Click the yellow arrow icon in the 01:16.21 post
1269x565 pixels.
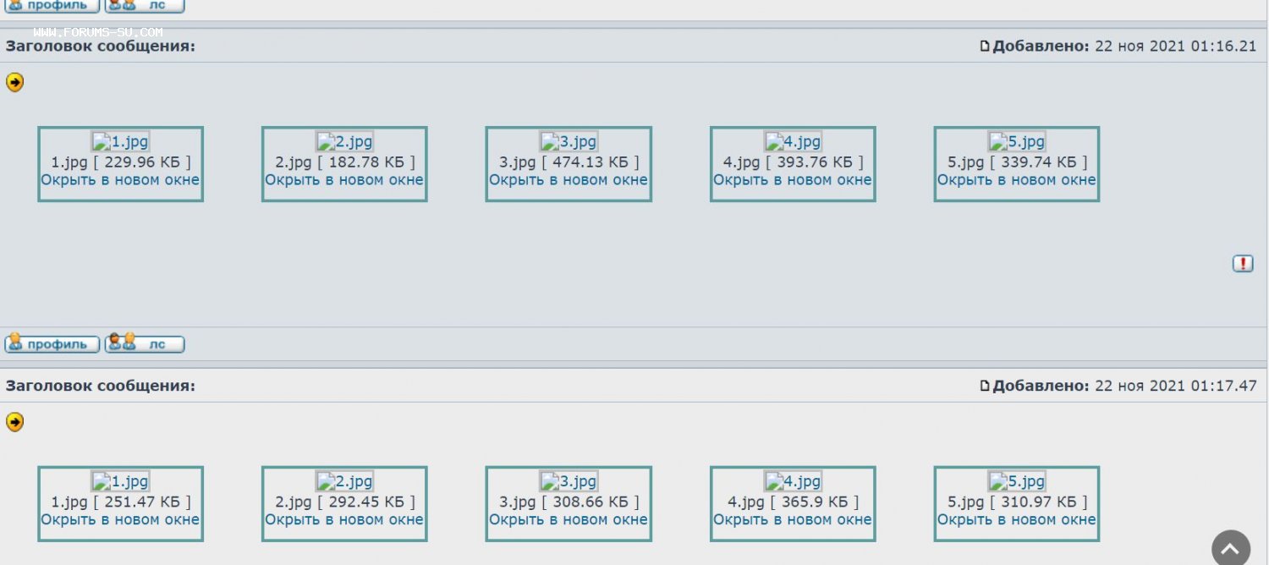coord(14,82)
